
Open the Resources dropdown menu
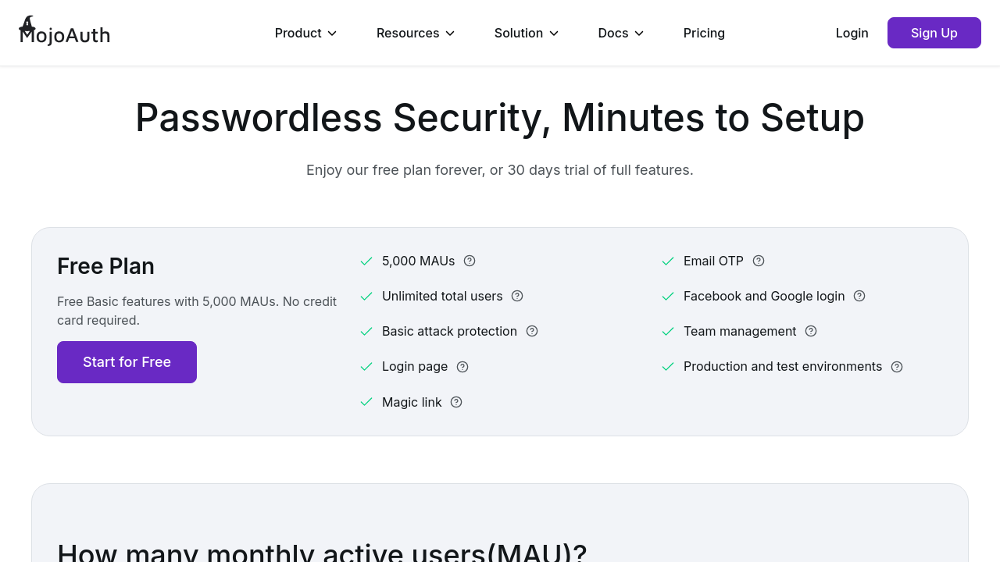tap(415, 33)
